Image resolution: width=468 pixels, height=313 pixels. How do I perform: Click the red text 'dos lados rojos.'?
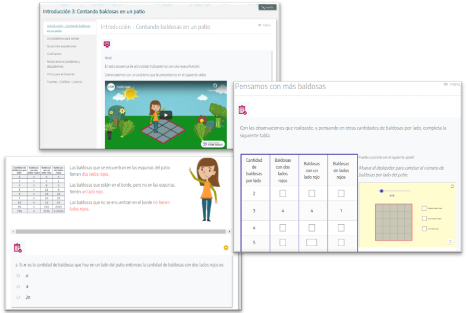click(95, 174)
